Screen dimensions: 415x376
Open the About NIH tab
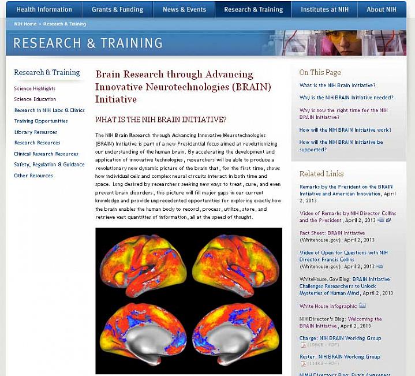point(382,10)
